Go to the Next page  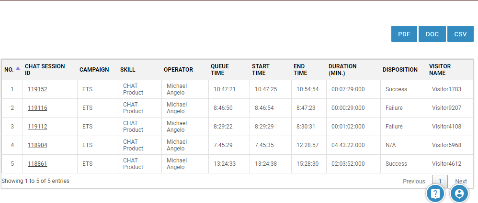(461, 182)
